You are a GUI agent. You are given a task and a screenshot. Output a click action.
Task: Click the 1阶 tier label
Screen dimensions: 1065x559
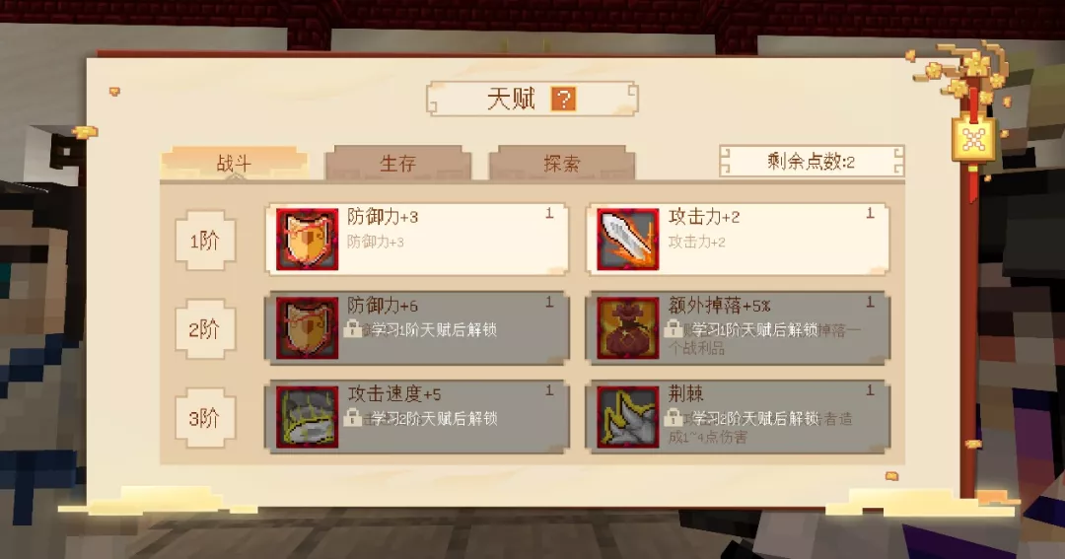(204, 240)
